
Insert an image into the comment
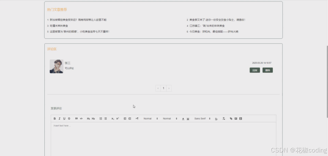236,119
